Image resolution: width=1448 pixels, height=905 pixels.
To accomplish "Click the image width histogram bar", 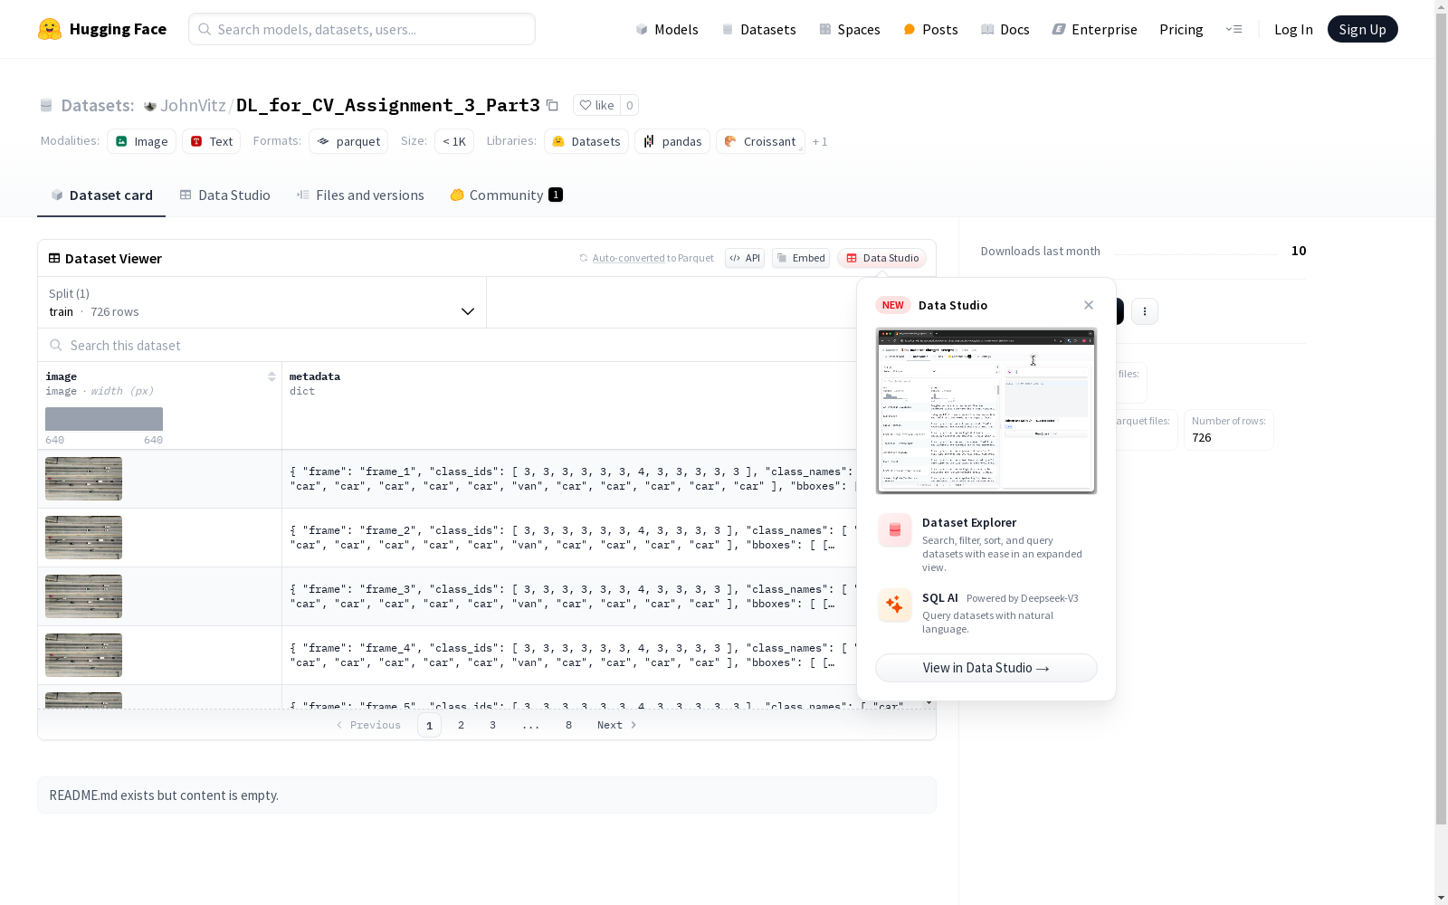I will (x=104, y=419).
